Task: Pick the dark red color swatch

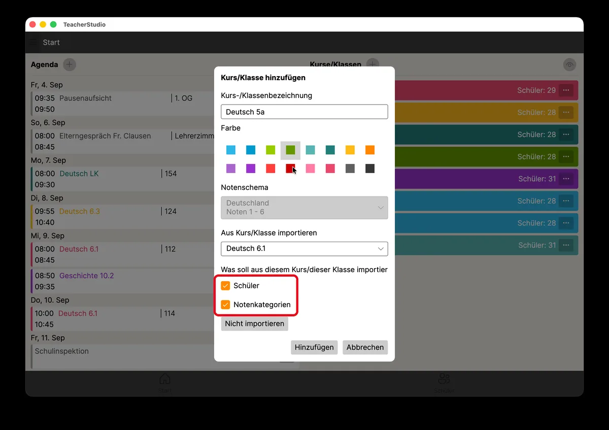Action: (x=290, y=169)
